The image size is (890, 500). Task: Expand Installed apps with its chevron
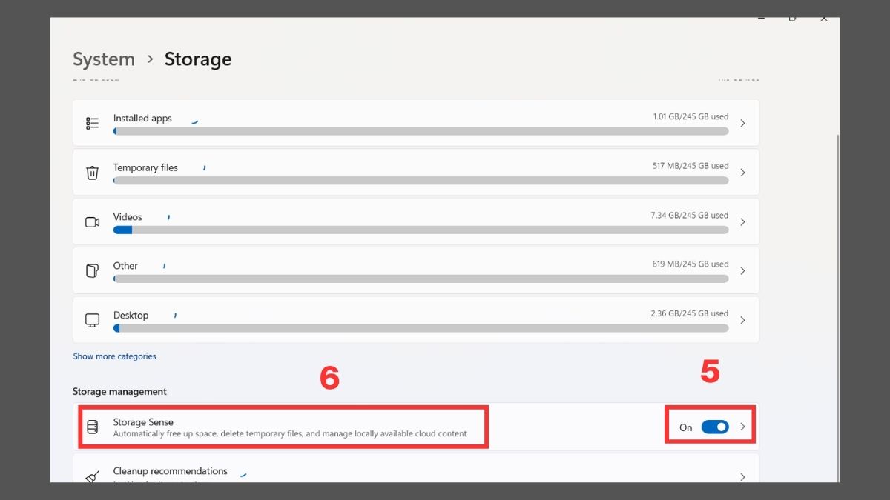point(742,123)
